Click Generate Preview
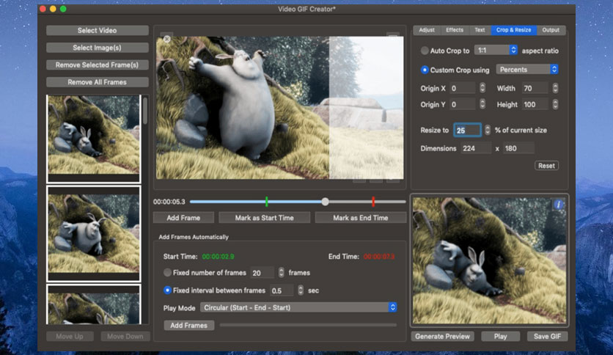Screen dimensions: 613x355 coord(443,336)
